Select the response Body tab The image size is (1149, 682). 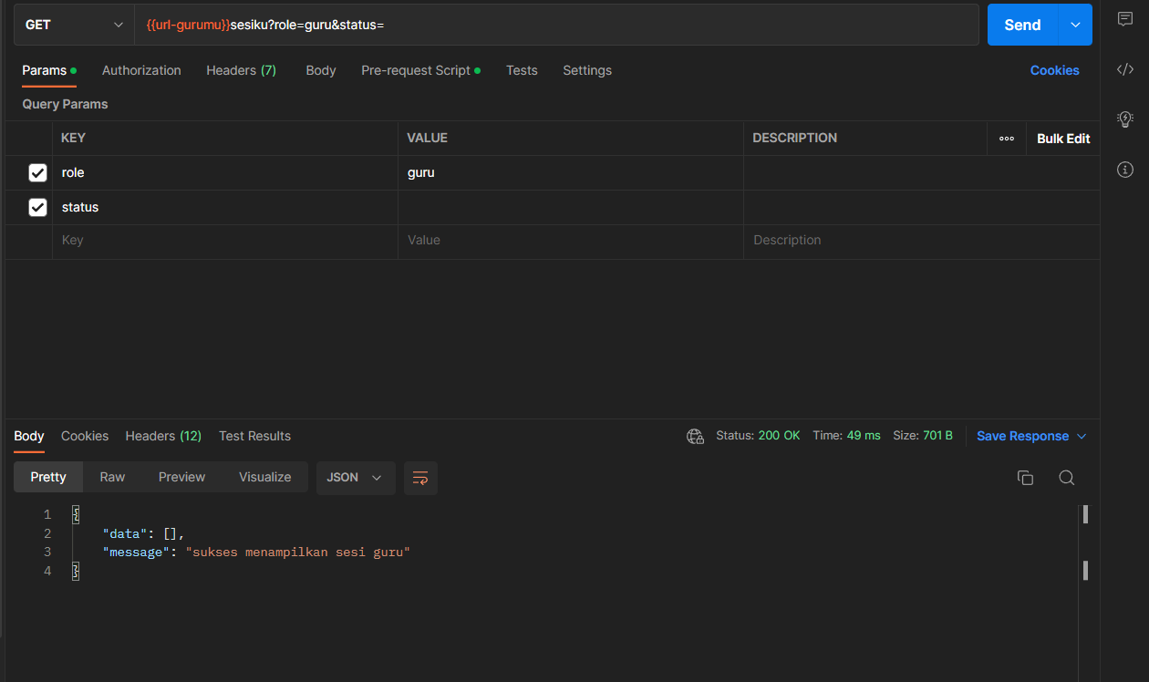point(29,436)
